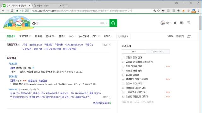This screenshot has width=202, height=113.
Task: Select 연예·스포츠 tab in 뉴스토픽 panel
Action: pyautogui.click(x=158, y=51)
